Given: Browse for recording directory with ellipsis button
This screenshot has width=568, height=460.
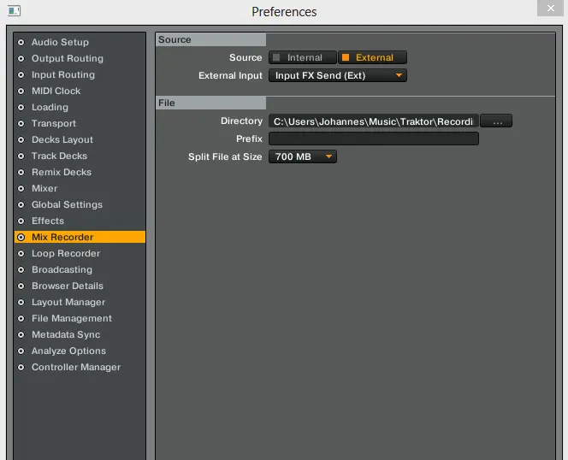Looking at the screenshot, I should point(496,121).
